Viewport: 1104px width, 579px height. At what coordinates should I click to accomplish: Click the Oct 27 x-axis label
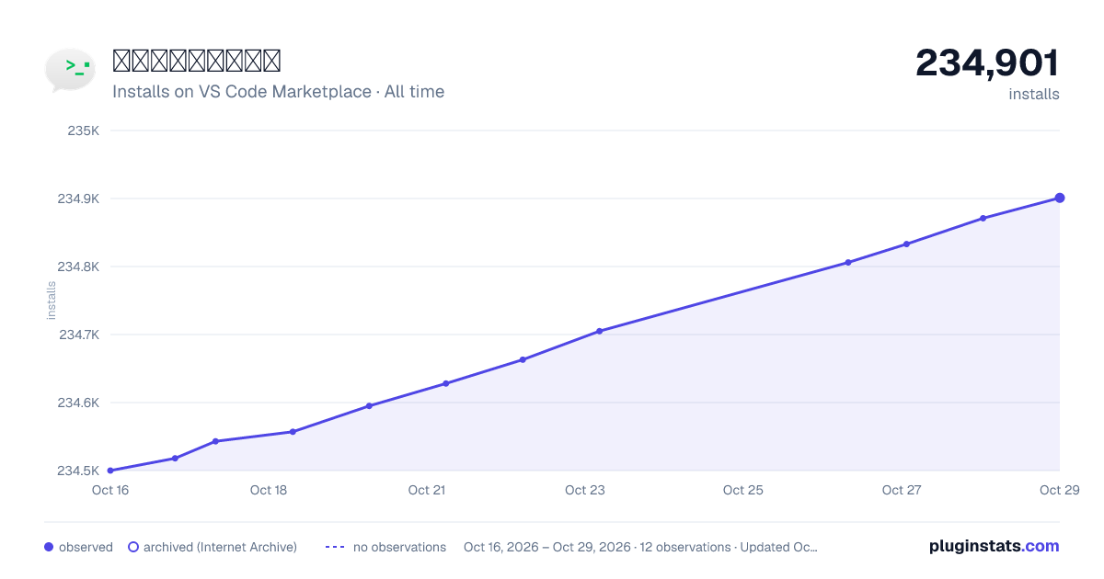902,490
